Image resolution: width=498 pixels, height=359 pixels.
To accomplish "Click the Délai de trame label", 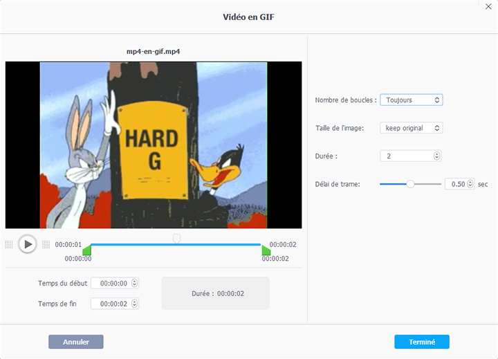I will 338,184.
